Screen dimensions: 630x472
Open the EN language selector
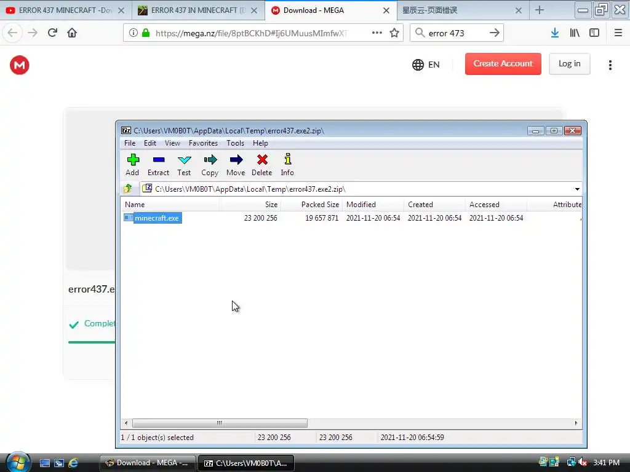click(x=426, y=65)
